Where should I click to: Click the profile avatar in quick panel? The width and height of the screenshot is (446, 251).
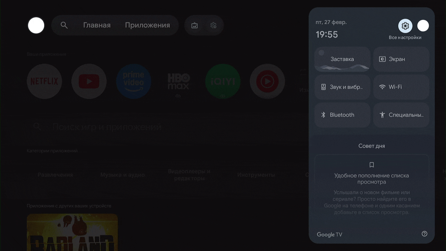(x=423, y=26)
